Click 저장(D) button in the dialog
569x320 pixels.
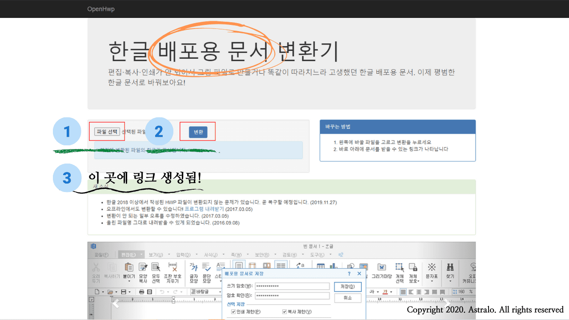(348, 287)
